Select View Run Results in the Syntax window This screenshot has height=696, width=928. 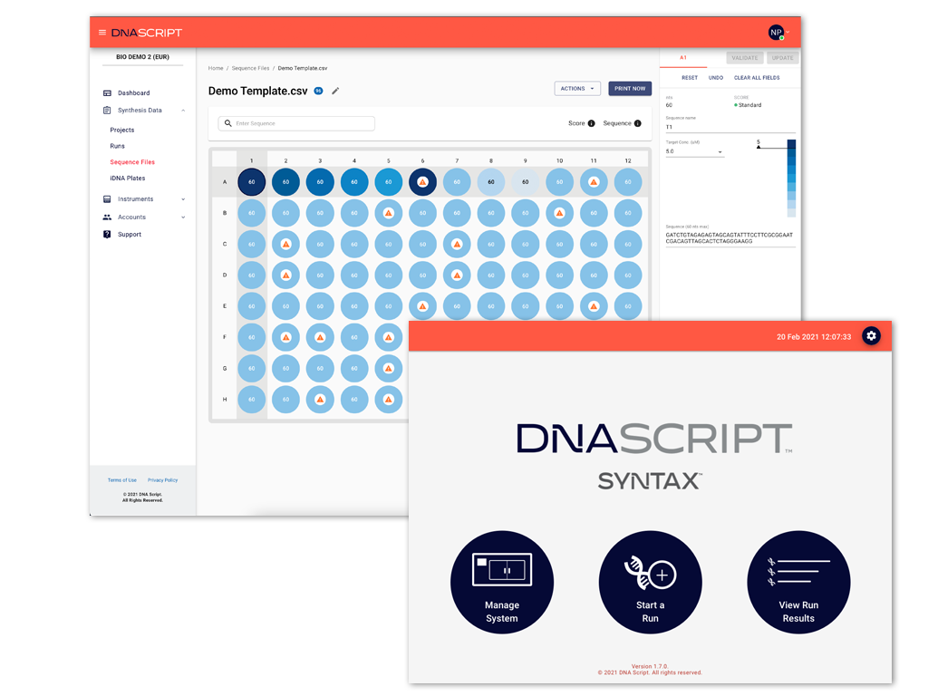tap(798, 583)
